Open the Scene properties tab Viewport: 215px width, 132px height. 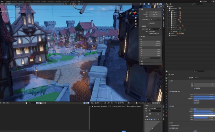coord(166,86)
